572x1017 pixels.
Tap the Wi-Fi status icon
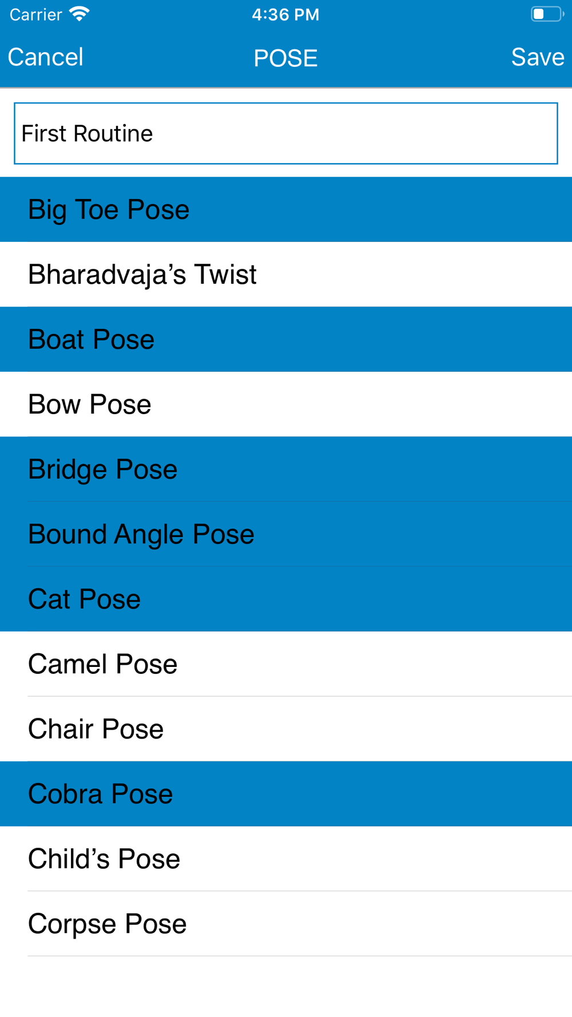pyautogui.click(x=80, y=14)
